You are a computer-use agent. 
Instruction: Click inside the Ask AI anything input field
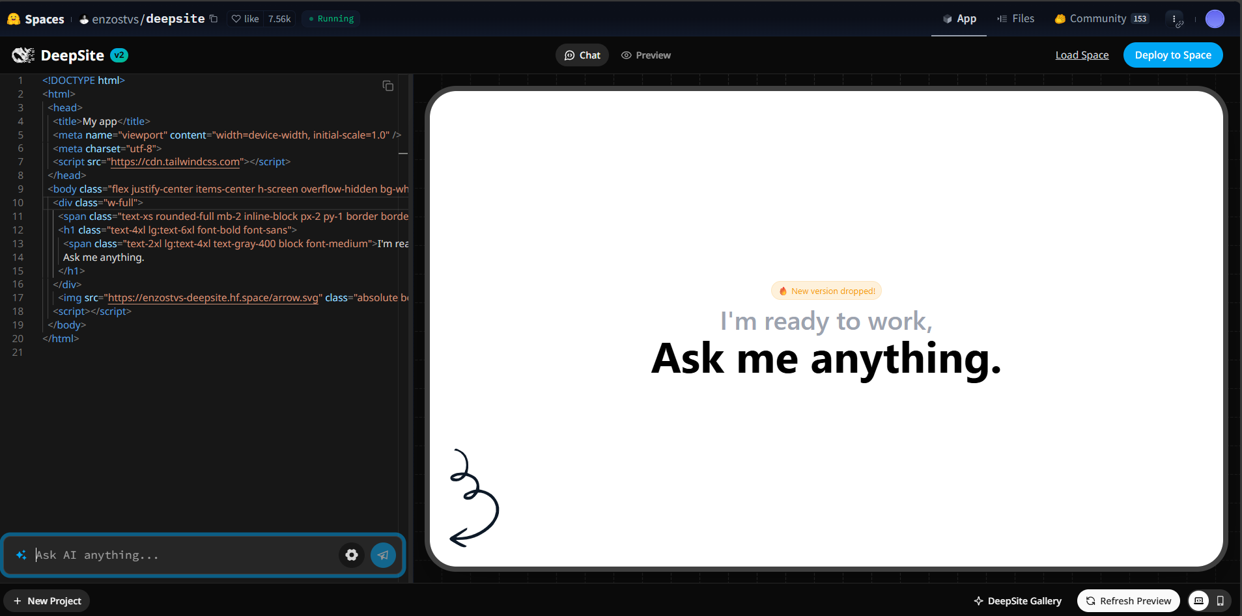[163, 555]
